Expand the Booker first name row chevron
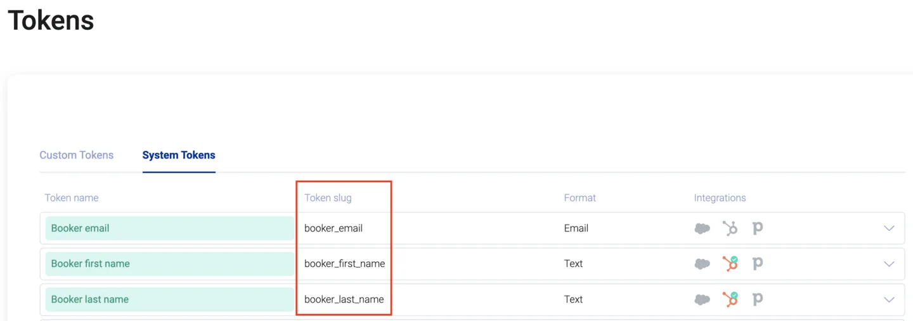913x321 pixels. point(889,264)
